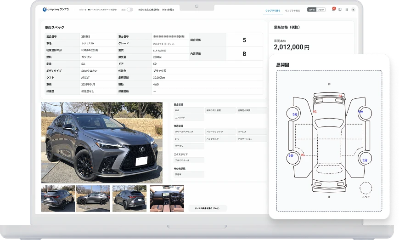
Task: Toggle the switch in the header bar
Action: 130,10
